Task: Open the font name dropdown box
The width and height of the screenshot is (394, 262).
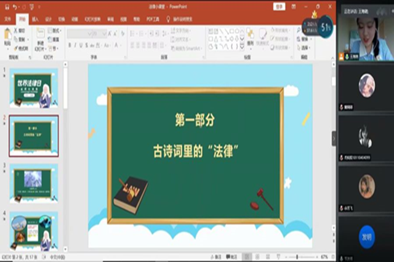Action: (85, 33)
